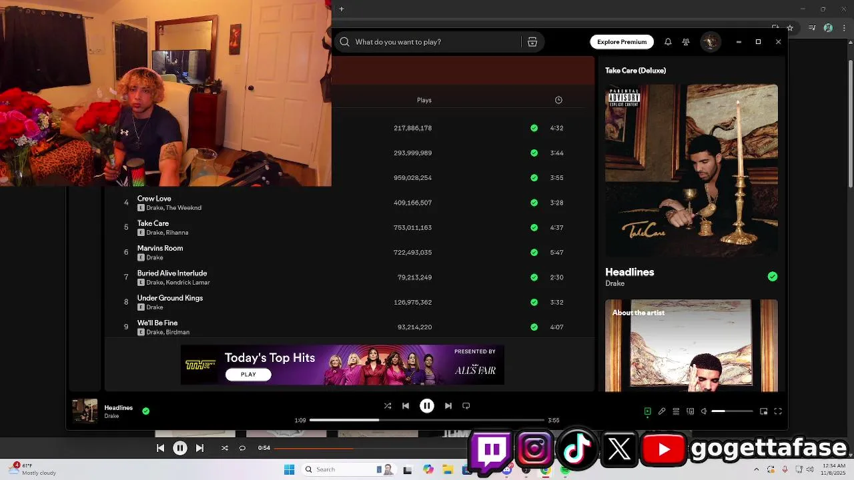Screen dimensions: 854x480
Task: Pause the background media player
Action: [180, 448]
